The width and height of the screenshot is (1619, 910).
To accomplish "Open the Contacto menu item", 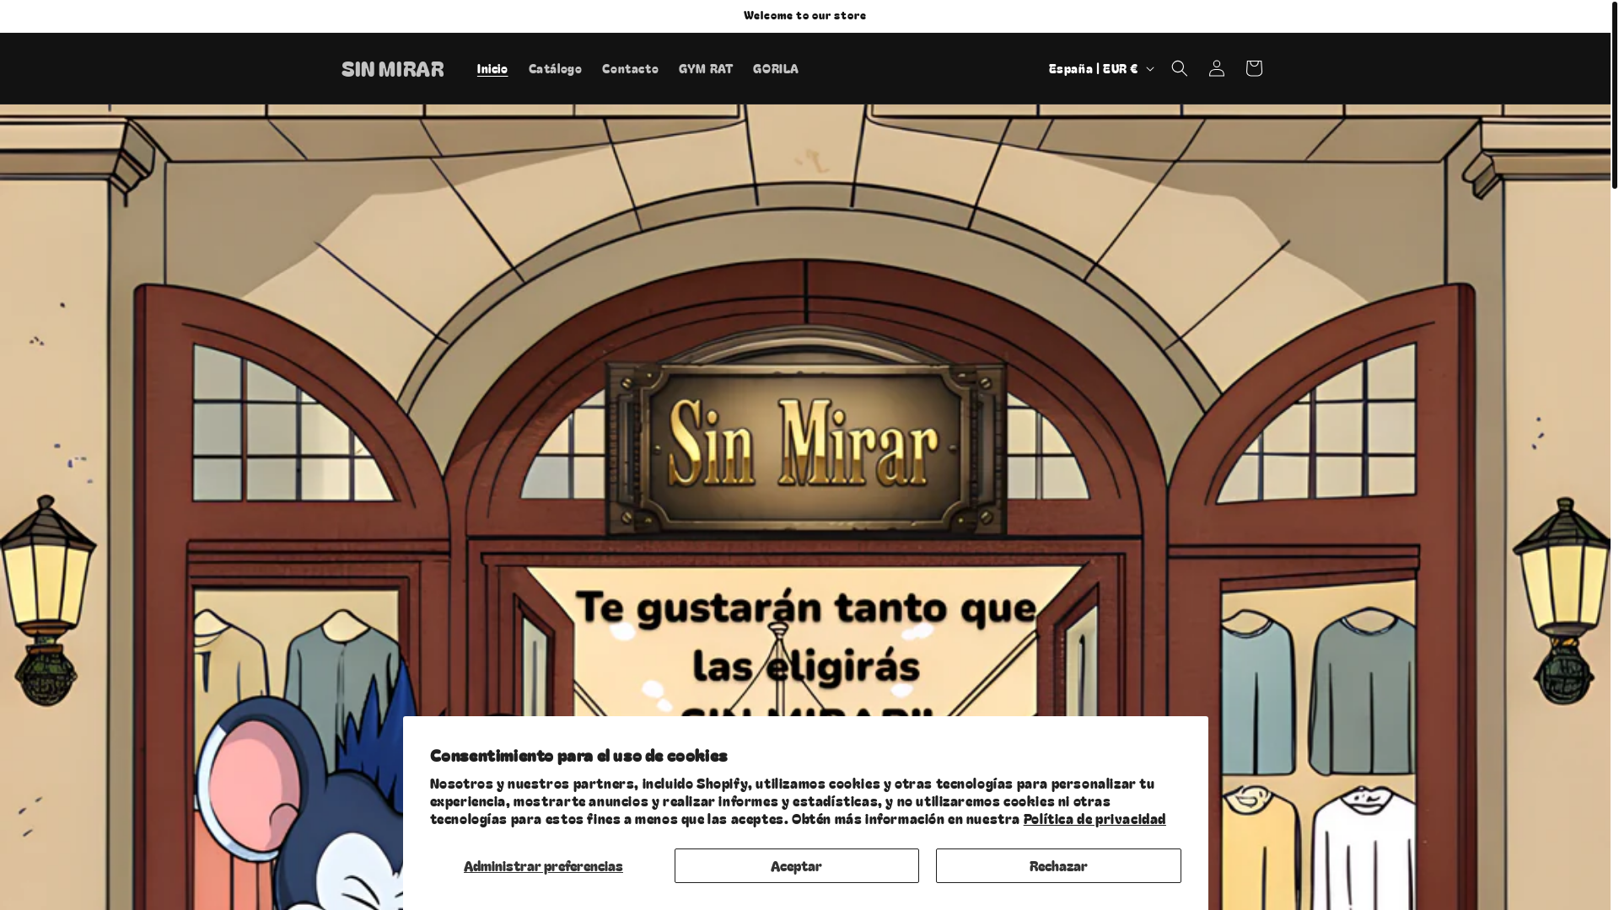I will coord(630,69).
